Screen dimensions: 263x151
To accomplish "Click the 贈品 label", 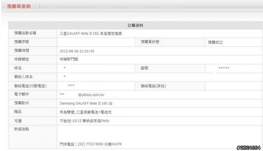I will [18, 112].
